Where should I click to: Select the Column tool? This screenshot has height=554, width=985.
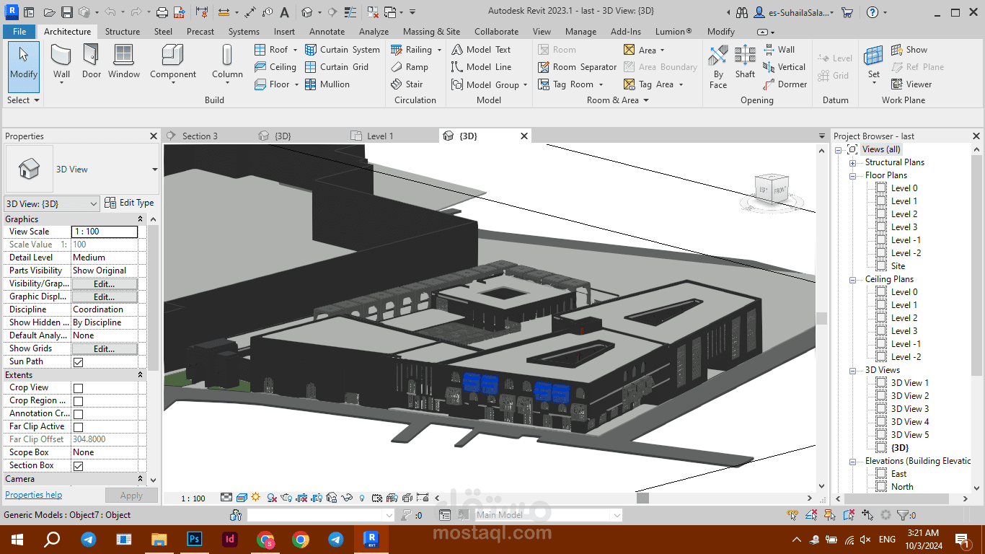click(227, 56)
